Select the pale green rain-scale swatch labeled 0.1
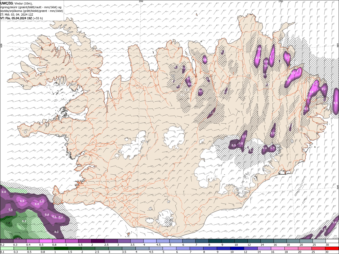Viewport: 339px width, 254px height. (x=7, y=248)
